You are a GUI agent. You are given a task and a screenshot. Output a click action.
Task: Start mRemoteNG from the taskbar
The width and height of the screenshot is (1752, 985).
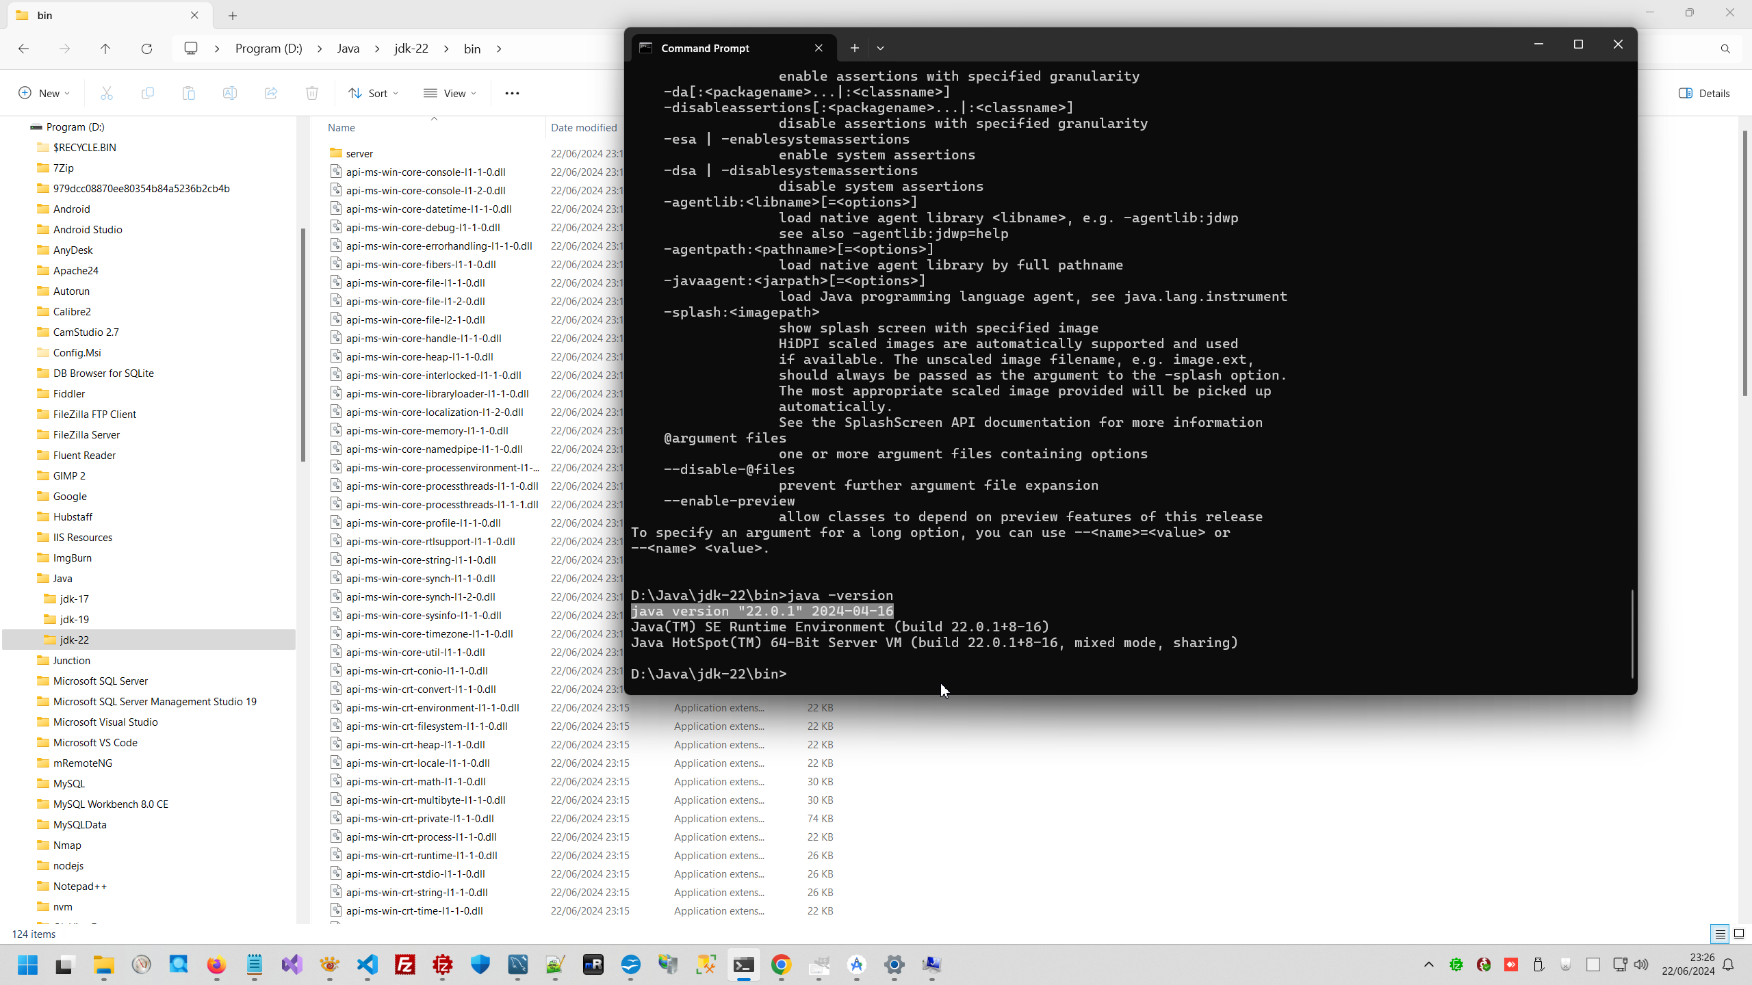pos(593,966)
